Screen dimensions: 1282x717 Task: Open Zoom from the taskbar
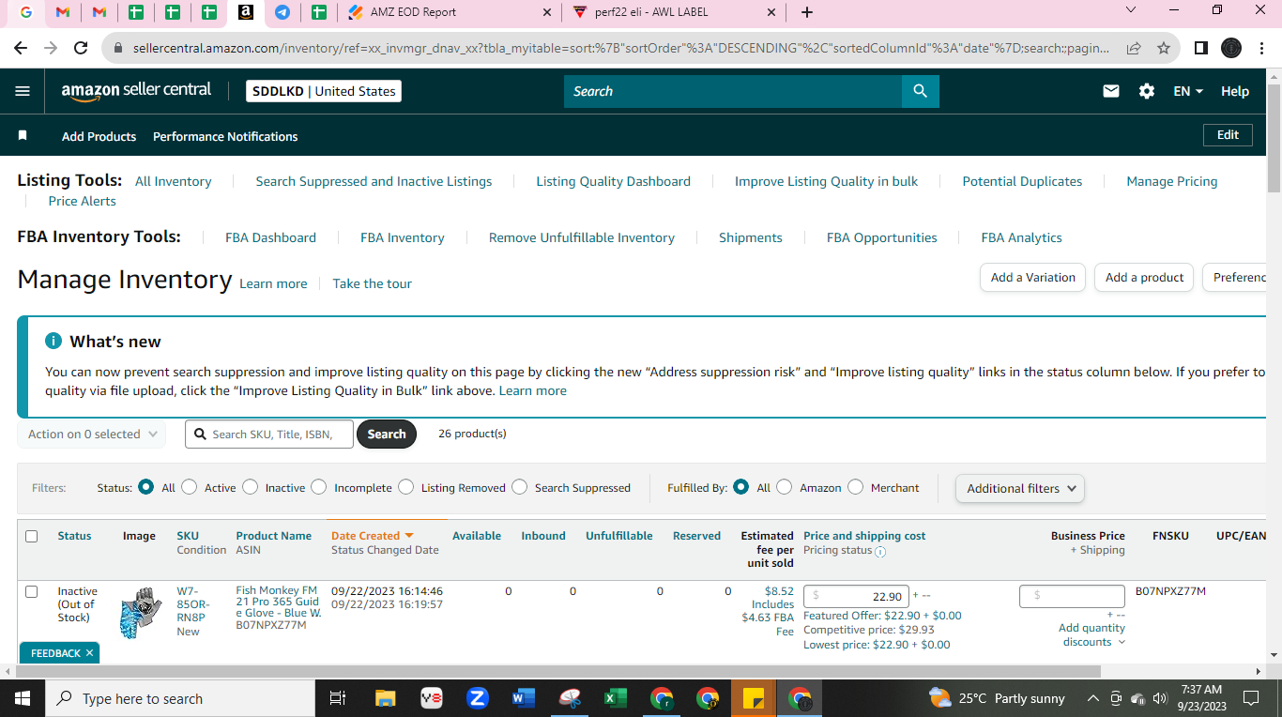tap(478, 698)
